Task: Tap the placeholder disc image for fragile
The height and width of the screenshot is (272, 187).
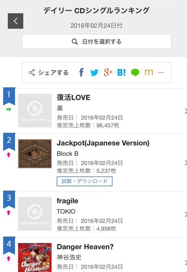Action: coord(35,214)
